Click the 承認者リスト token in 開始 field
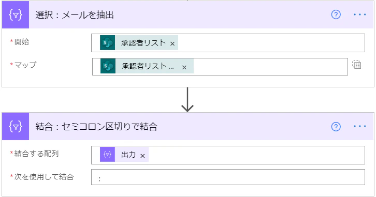Screen dimensions: 376x197 point(139,42)
